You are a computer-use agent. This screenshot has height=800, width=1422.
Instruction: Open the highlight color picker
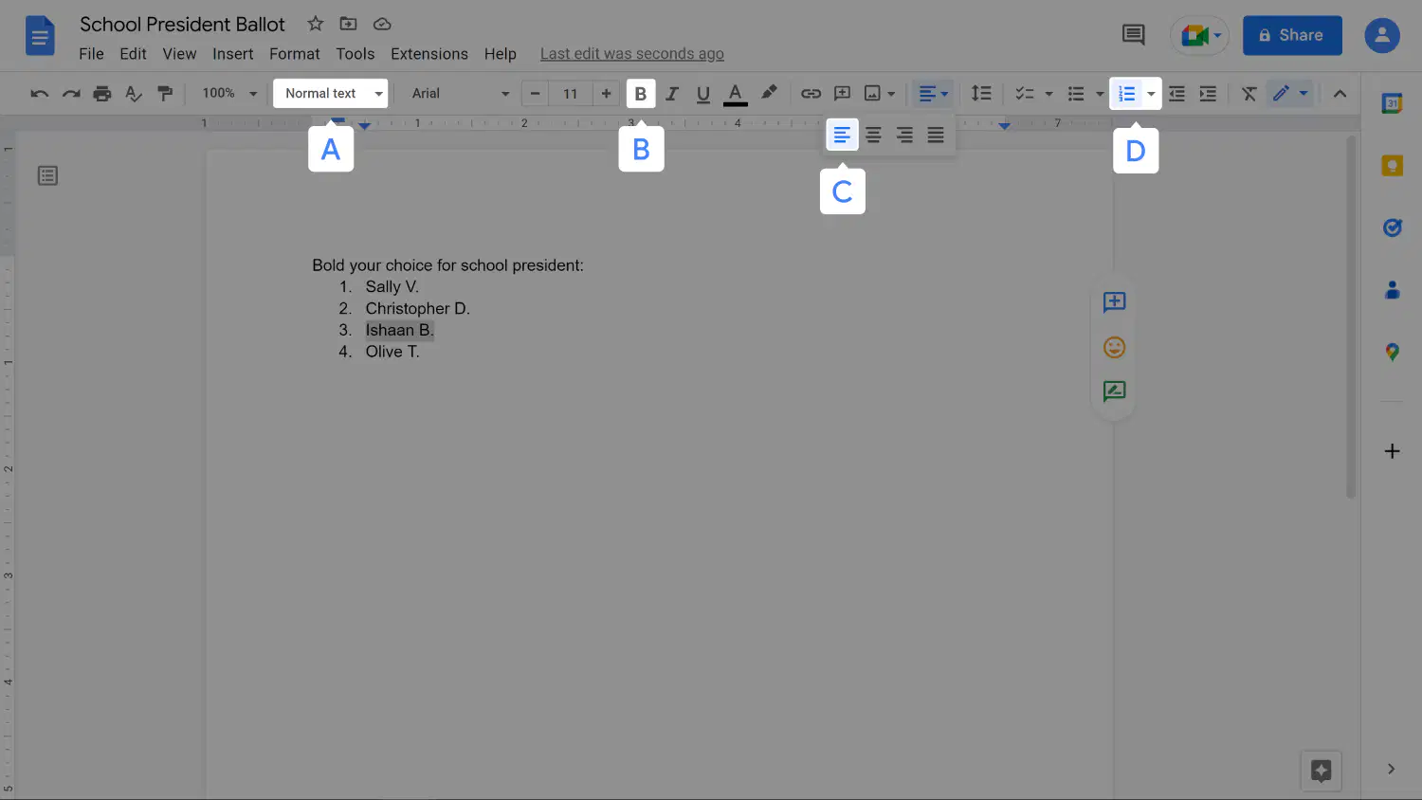[x=769, y=94]
